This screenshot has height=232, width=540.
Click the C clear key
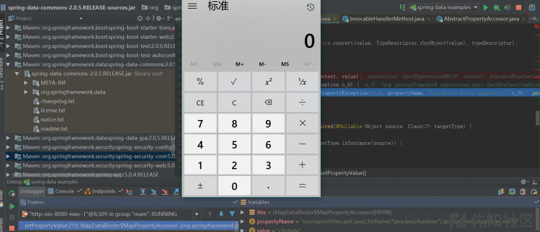(234, 103)
